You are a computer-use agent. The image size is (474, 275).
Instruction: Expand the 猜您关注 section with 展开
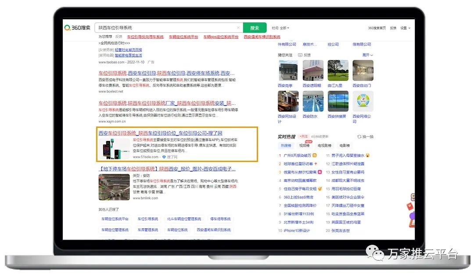(x=367, y=55)
